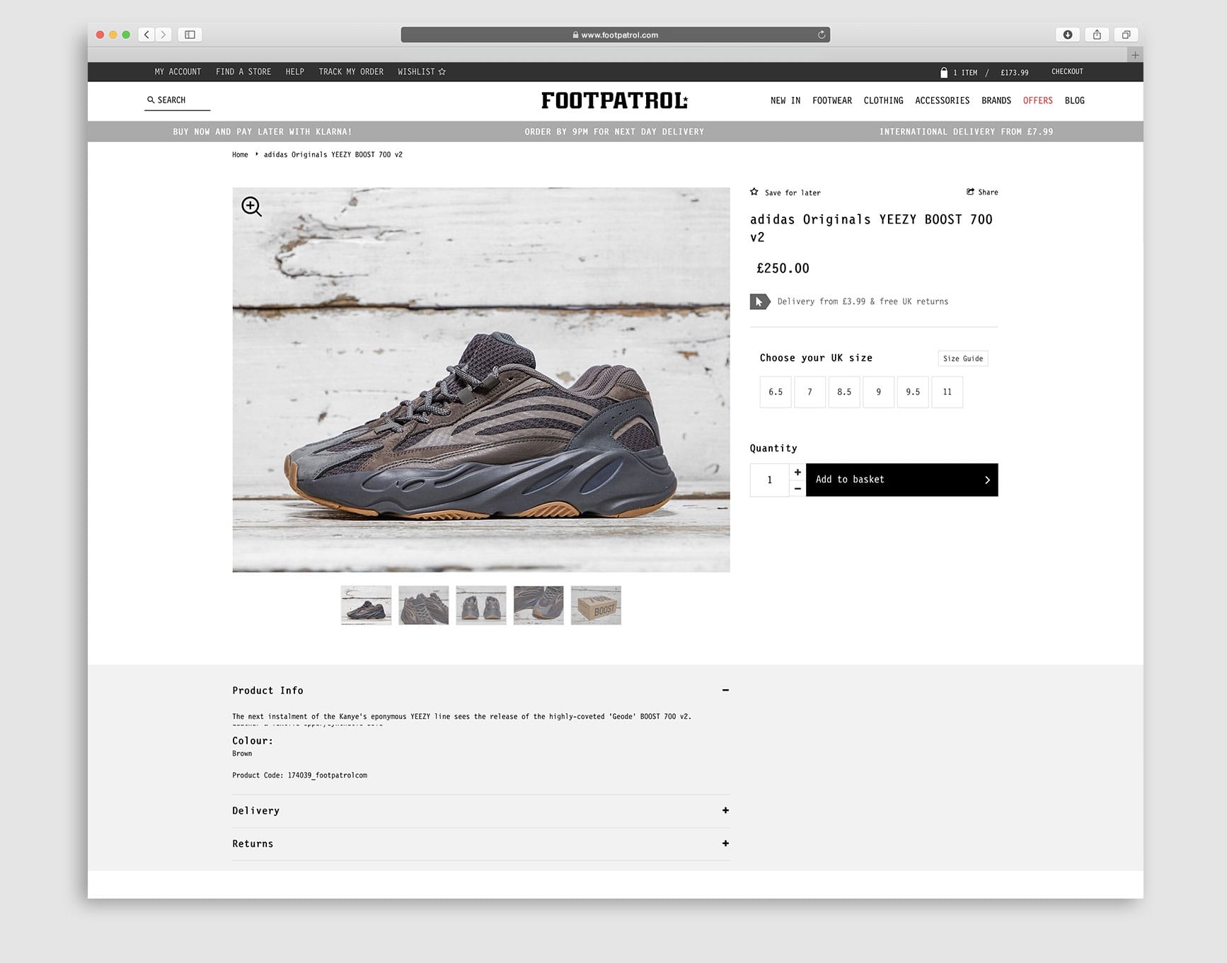Decrease quantity with the minus button
1227x963 pixels.
coord(797,488)
